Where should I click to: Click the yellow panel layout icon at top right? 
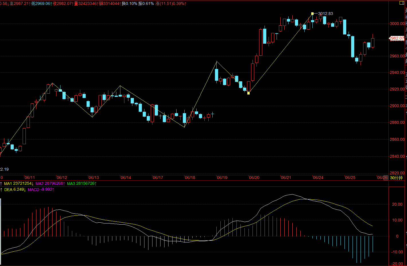(402, 3)
